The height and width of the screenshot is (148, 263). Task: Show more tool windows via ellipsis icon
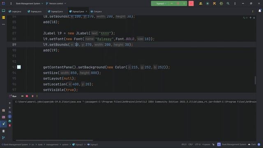point(3,24)
